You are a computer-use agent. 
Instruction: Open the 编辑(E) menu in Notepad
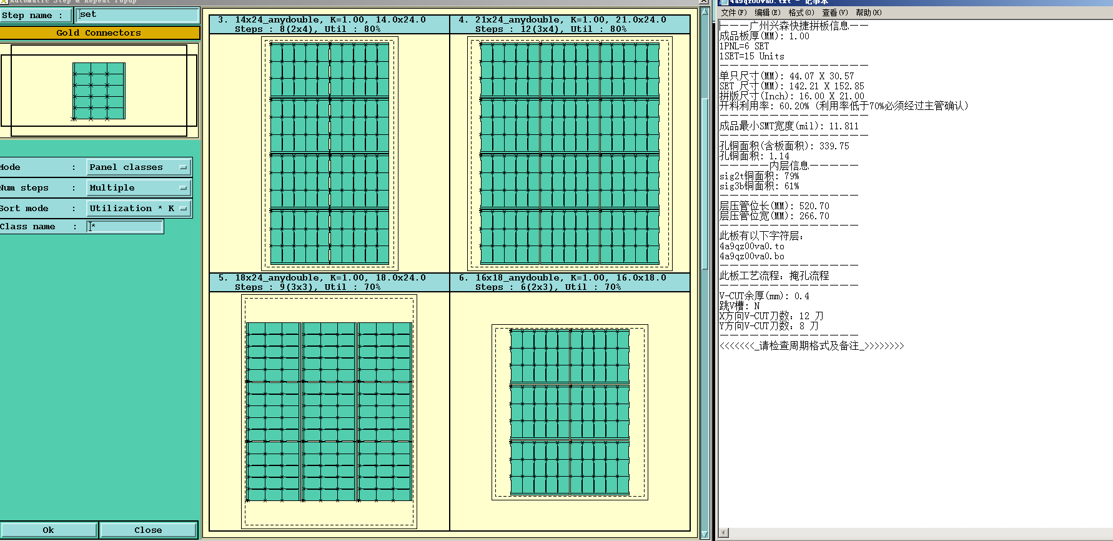767,12
